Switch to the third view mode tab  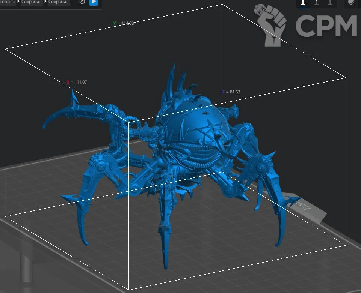click(330, 3)
